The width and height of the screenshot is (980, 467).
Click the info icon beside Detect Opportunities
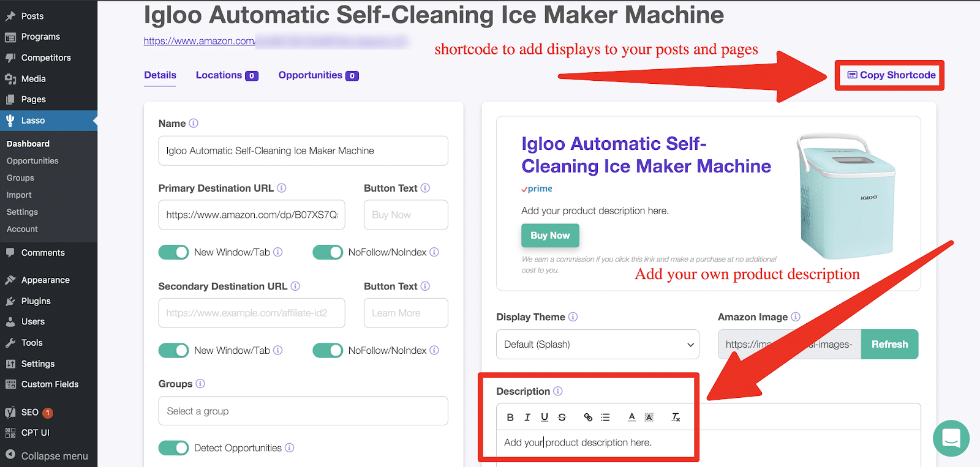click(x=290, y=447)
